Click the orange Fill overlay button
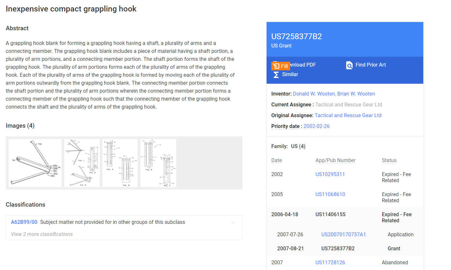 point(281,66)
